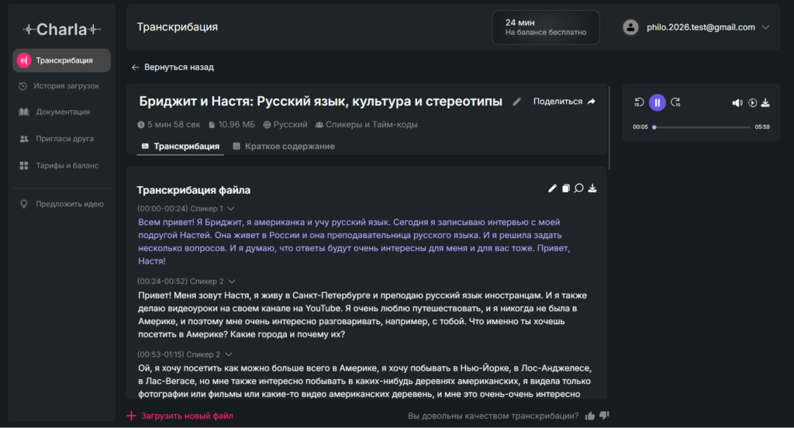The height and width of the screenshot is (428, 794).
Task: Search within the transcription
Action: (578, 188)
